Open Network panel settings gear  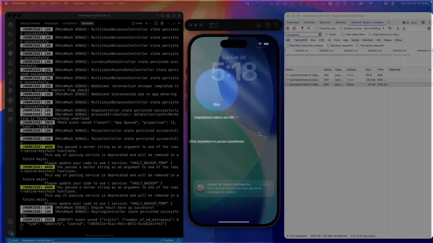point(429,28)
